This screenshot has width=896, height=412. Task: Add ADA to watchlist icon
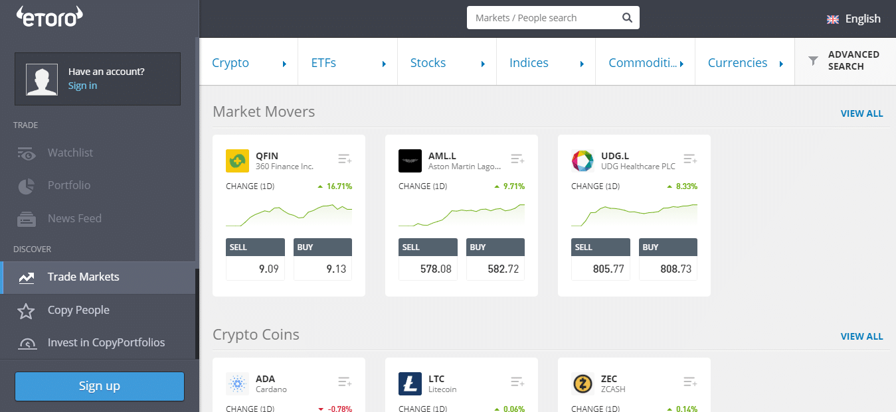coord(345,382)
